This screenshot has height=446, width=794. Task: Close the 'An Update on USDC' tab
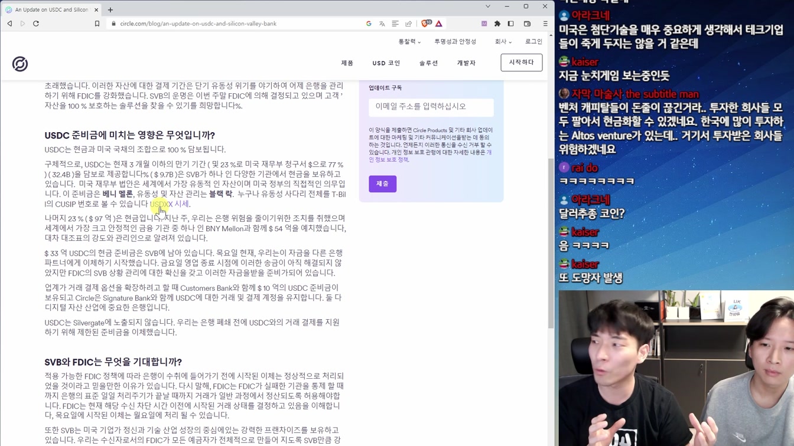pos(96,9)
